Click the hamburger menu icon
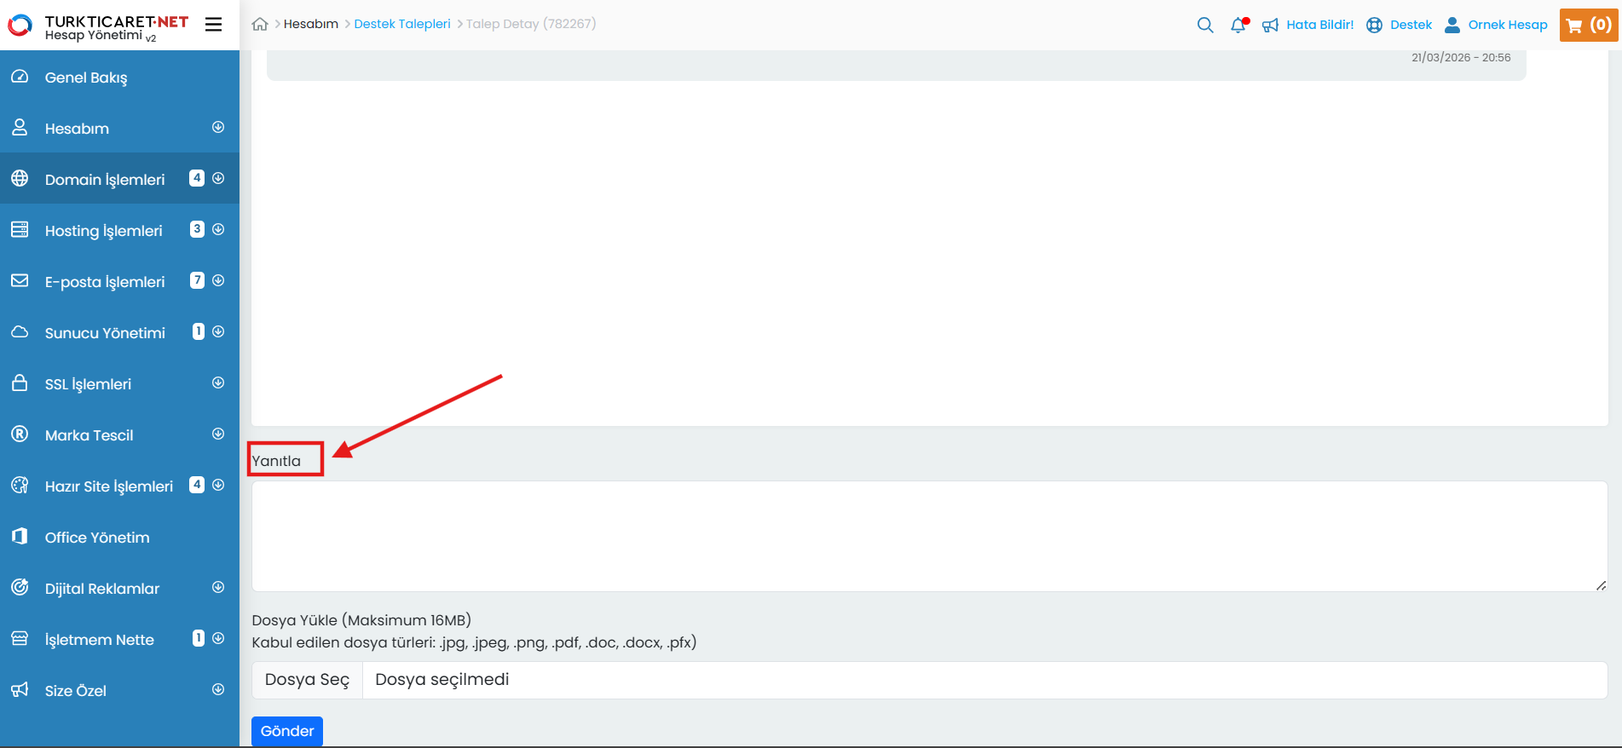The width and height of the screenshot is (1622, 748). pyautogui.click(x=214, y=25)
